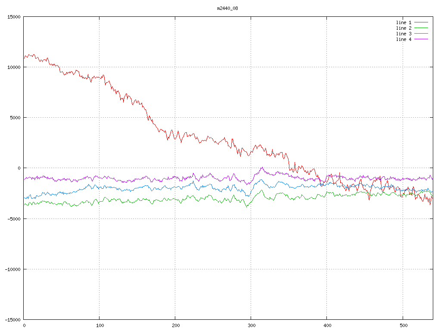Screen dimensions: 441x331
Task: Click the 200 x-axis tick label
Action: 175,326
